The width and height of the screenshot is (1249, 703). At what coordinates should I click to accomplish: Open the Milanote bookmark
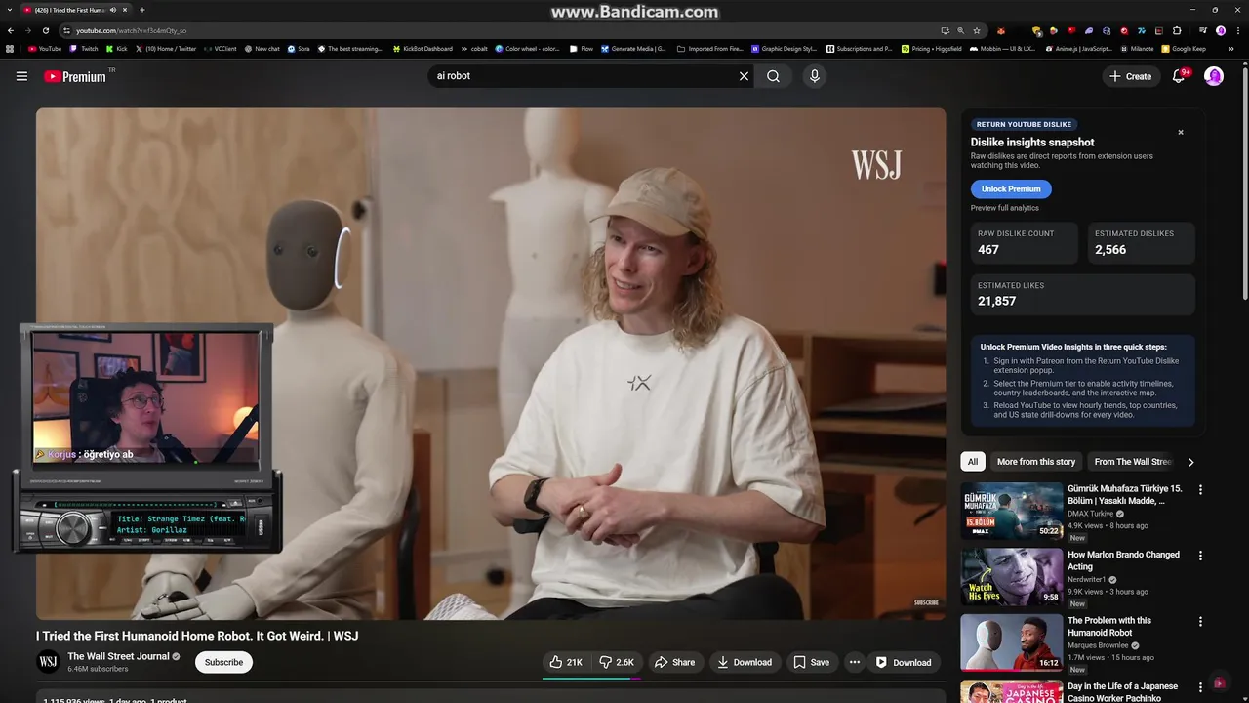1137,48
